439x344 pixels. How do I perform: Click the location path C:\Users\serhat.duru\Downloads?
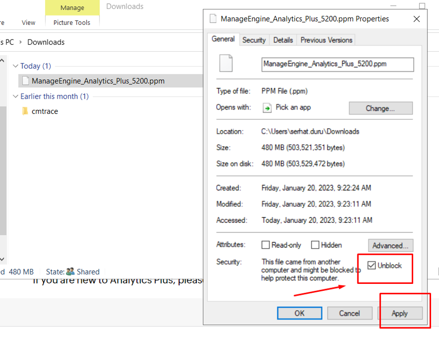tap(310, 131)
